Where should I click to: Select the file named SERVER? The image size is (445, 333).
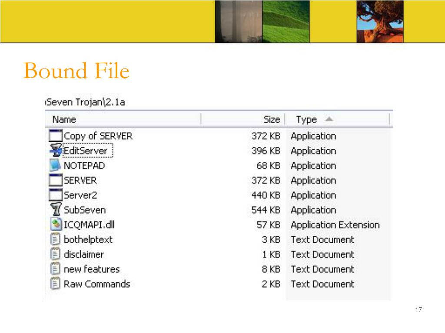click(80, 180)
